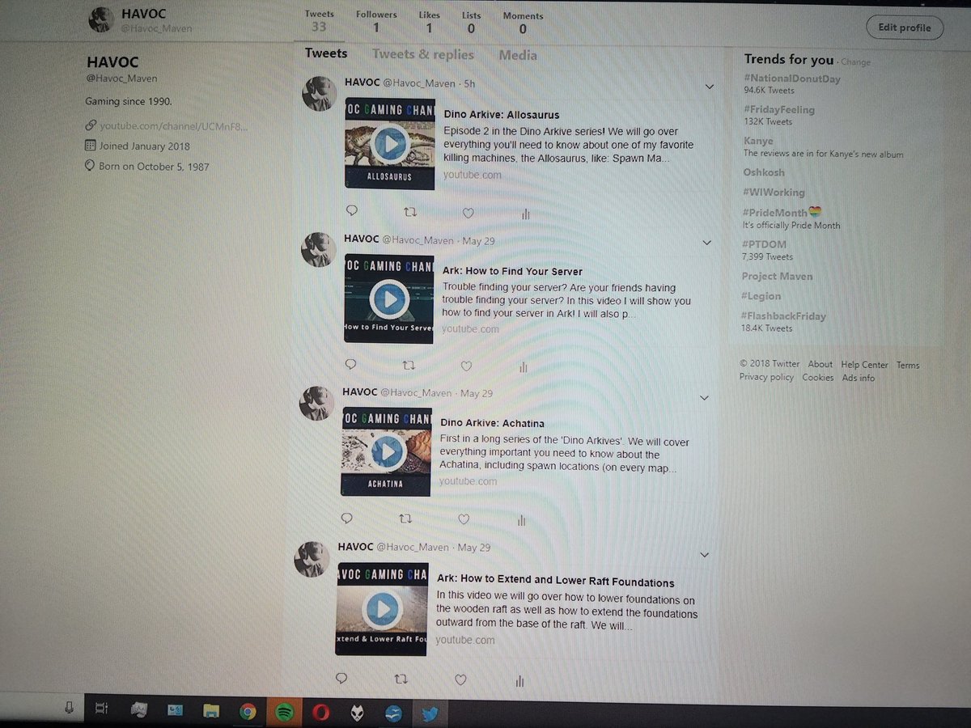The image size is (971, 728).
Task: Open the Help Center footer link
Action: click(x=864, y=365)
